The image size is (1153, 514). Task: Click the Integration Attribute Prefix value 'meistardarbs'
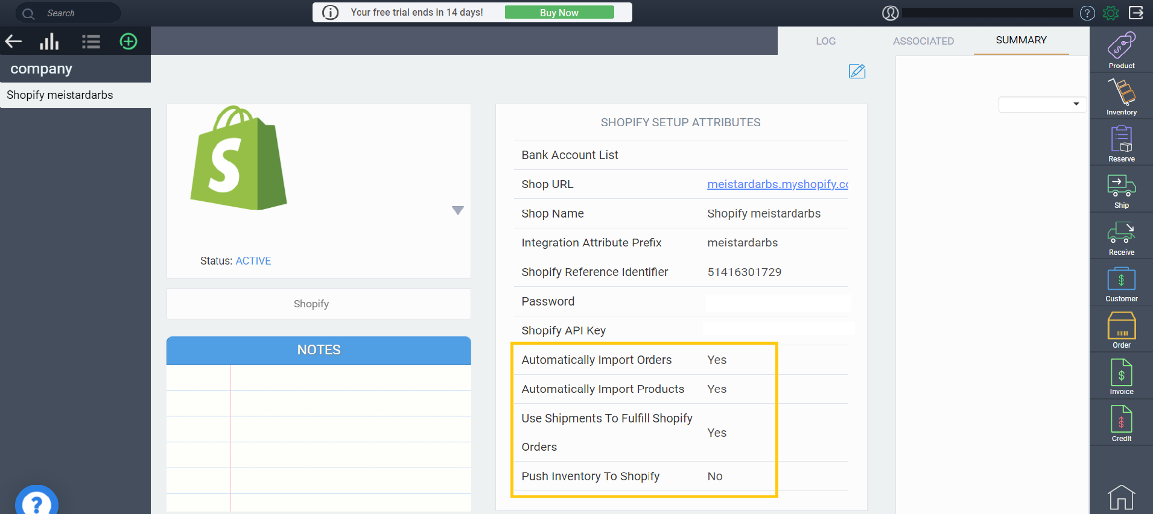click(743, 243)
